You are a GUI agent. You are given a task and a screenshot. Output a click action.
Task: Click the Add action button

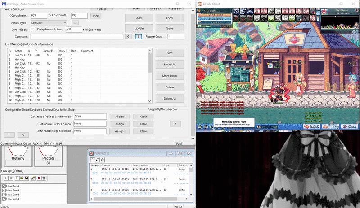pos(139,18)
